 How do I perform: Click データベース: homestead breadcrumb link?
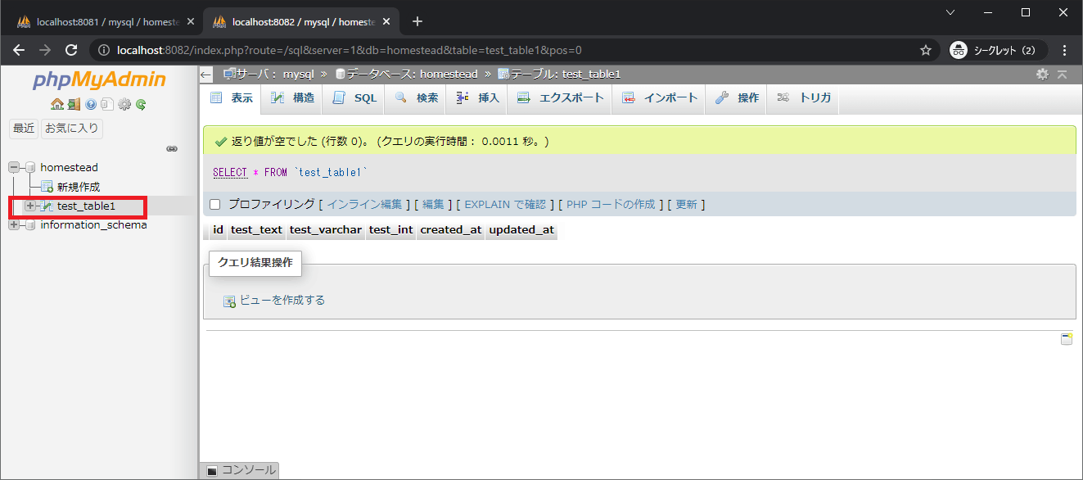tap(412, 75)
